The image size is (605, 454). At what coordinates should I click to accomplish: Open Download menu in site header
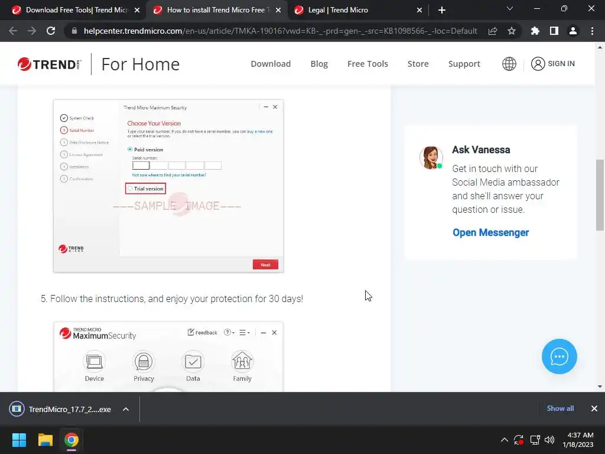(271, 64)
